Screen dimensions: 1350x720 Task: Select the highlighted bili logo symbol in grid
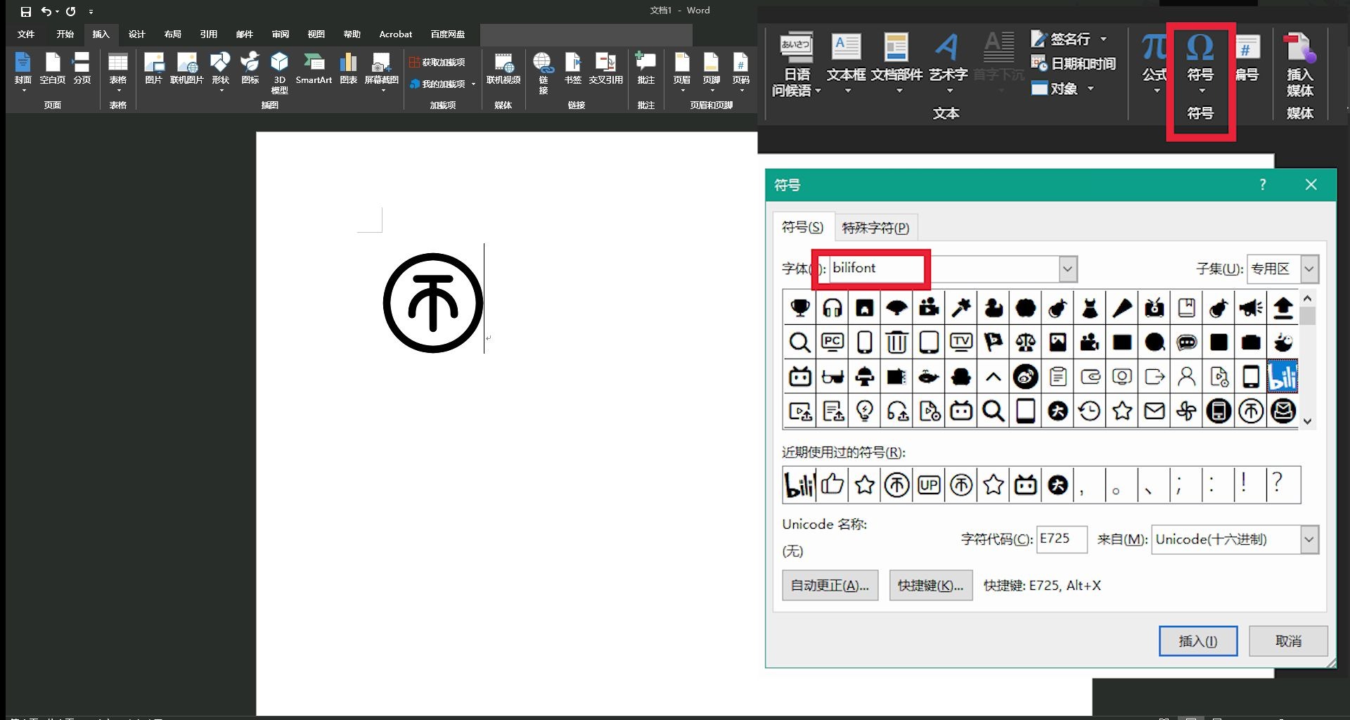[x=1282, y=376]
